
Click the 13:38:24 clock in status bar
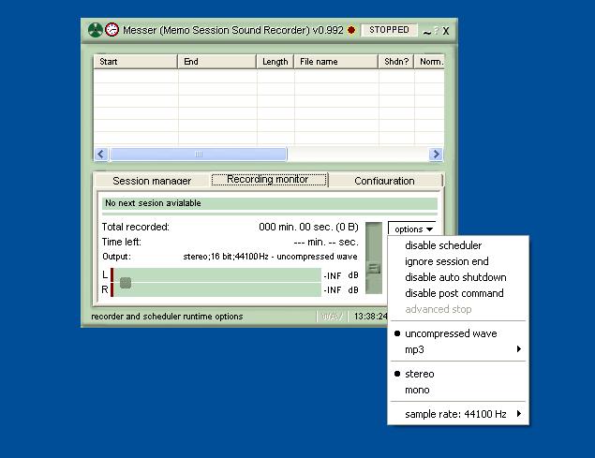pyautogui.click(x=370, y=317)
